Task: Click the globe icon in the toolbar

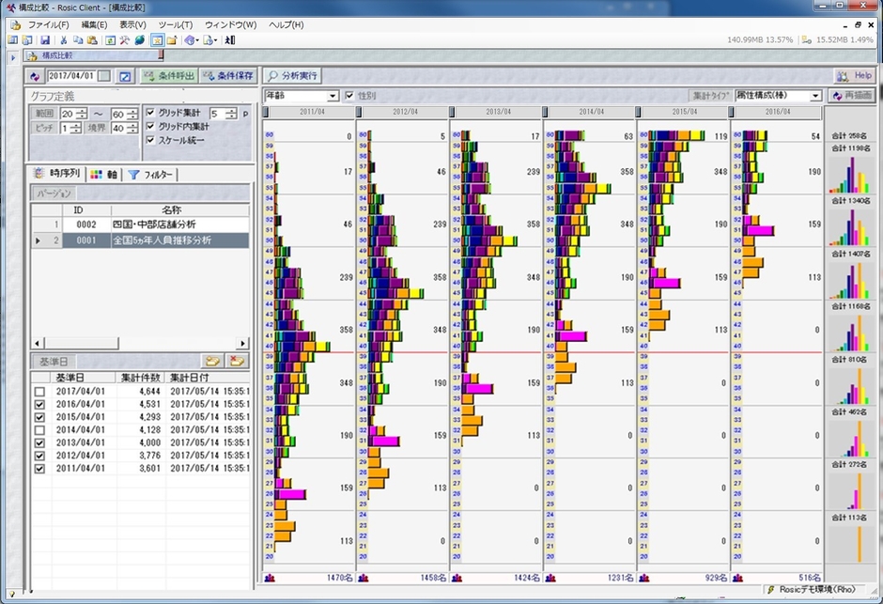Action: (x=140, y=40)
